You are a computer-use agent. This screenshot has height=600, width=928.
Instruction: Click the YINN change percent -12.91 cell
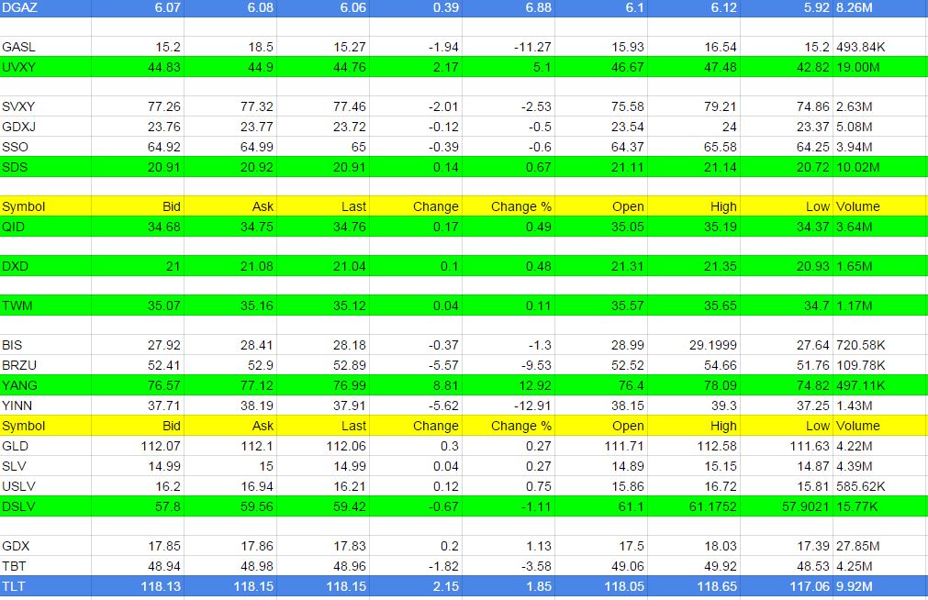click(x=509, y=406)
